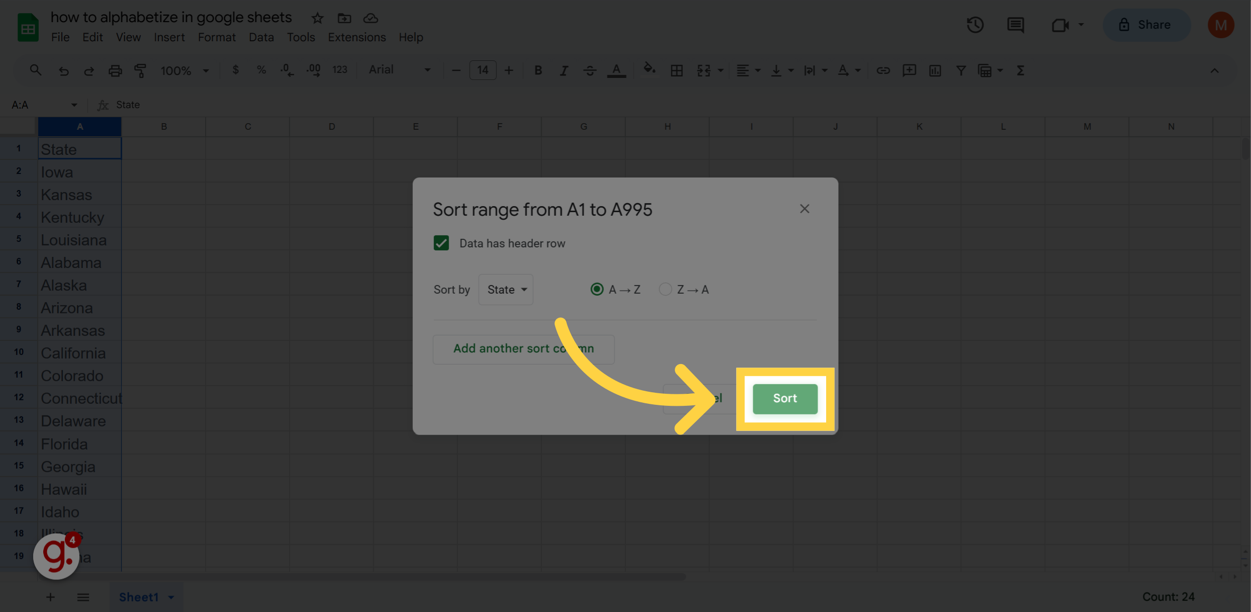Switch to Sheet1 tab
Viewport: 1251px width, 612px height.
coord(139,597)
